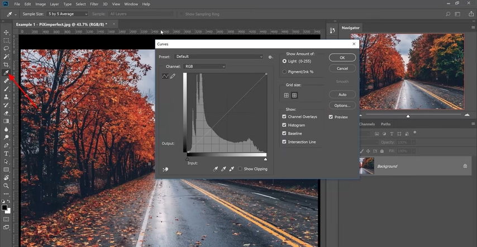The height and width of the screenshot is (247, 477).
Task: Enable the Show Clipping checkbox
Action: 240,169
